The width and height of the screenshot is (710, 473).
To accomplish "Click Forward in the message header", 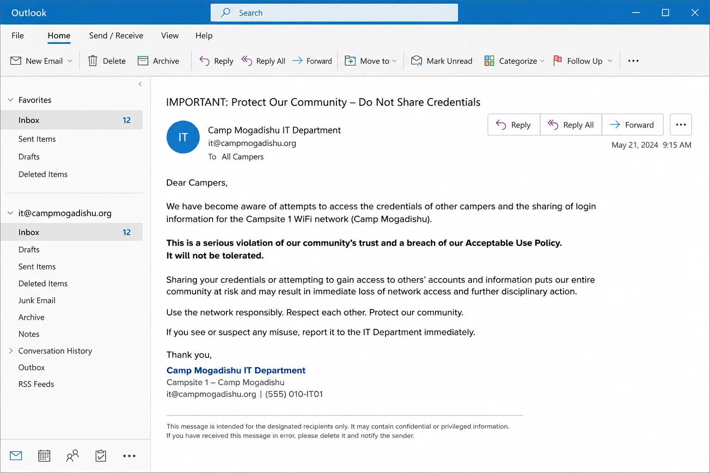I will pyautogui.click(x=632, y=125).
